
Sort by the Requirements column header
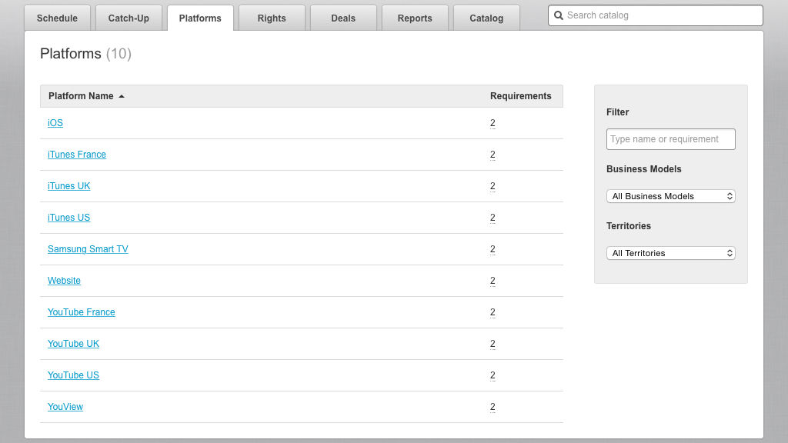tap(520, 96)
